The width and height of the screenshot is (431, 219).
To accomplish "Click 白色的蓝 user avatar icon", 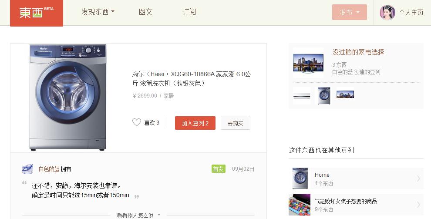I will 27,169.
